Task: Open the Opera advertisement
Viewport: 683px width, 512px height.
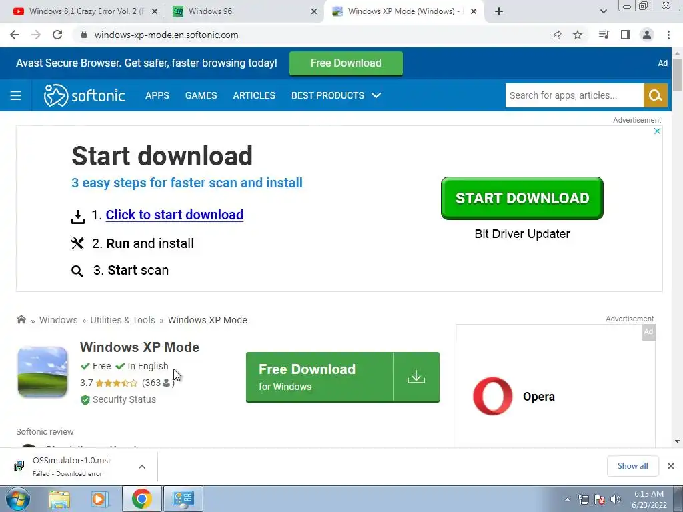Action: pos(556,386)
